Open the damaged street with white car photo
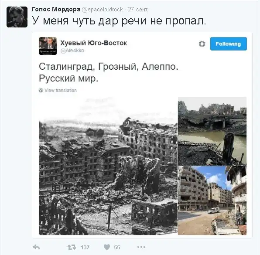The image size is (260, 255). pyautogui.click(x=212, y=201)
